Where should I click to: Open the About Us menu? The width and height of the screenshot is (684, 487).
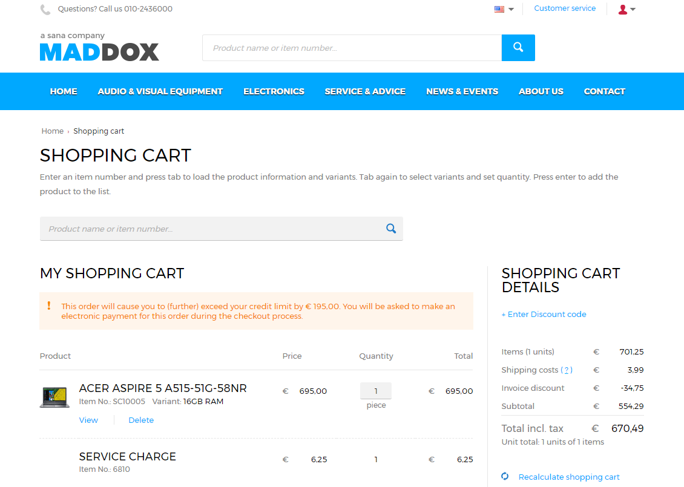(541, 91)
